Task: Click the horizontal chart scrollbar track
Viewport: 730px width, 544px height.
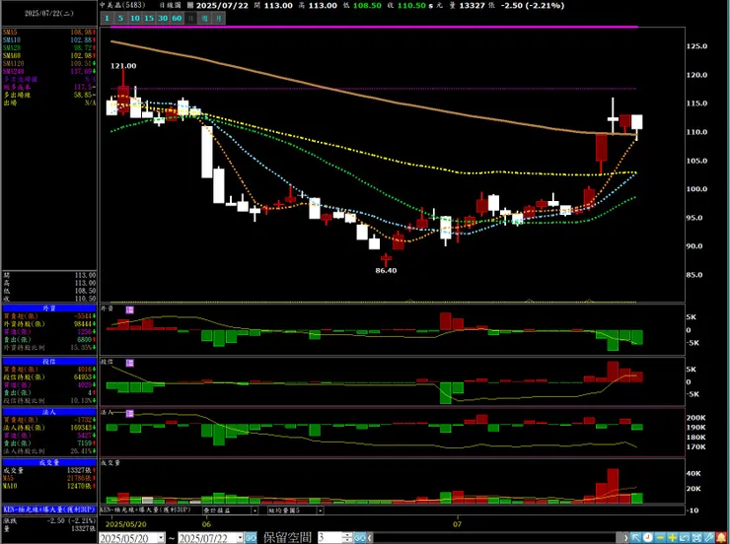Action: click(x=497, y=538)
